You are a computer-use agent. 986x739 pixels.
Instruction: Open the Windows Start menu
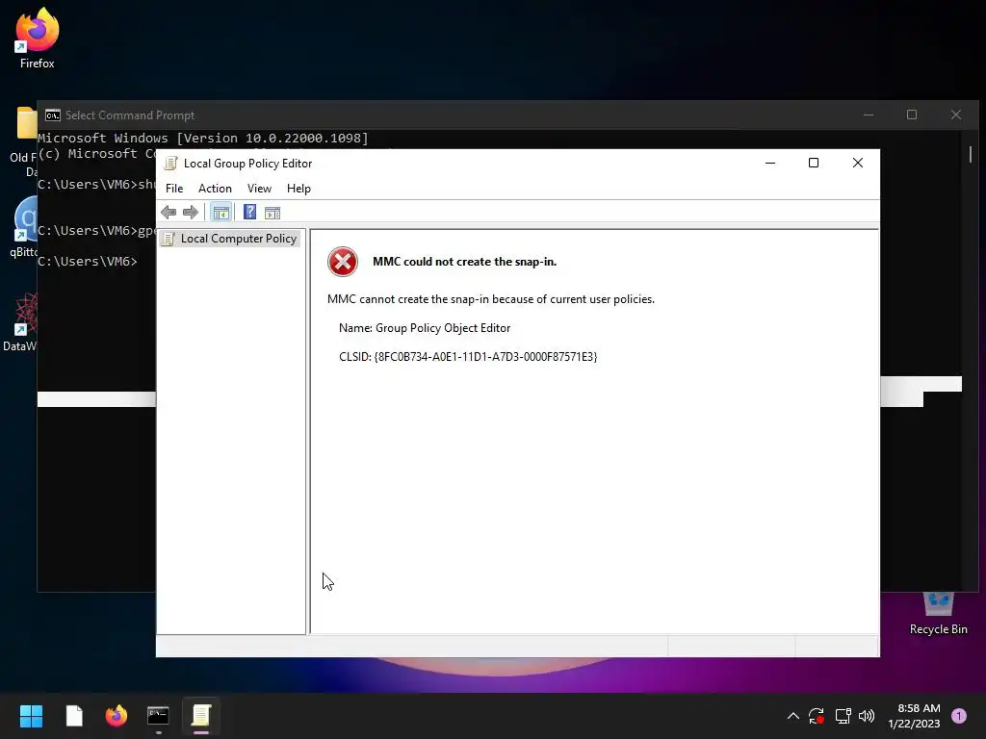pos(31,716)
